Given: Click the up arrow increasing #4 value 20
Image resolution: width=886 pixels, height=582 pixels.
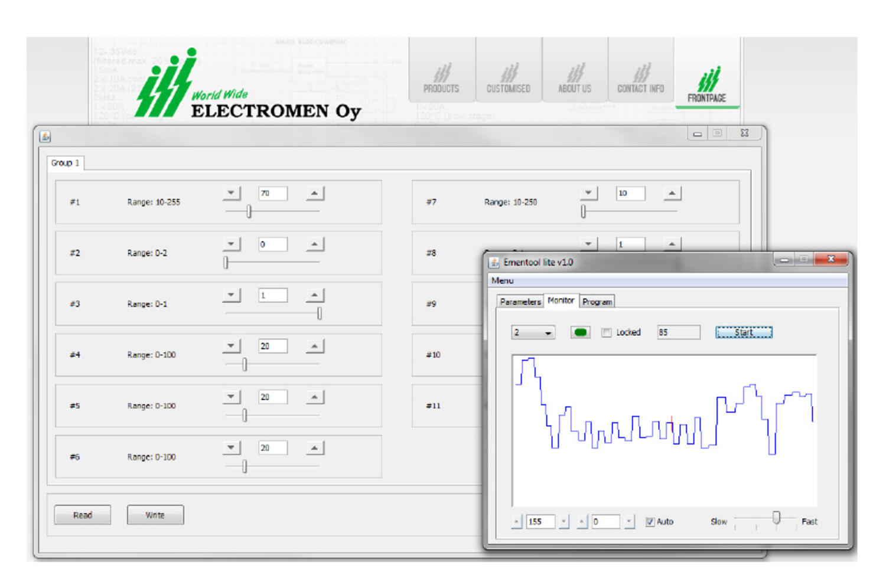Looking at the screenshot, I should click(x=315, y=345).
